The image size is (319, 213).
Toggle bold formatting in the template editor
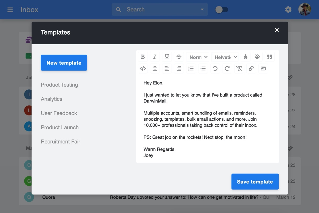pyautogui.click(x=143, y=57)
